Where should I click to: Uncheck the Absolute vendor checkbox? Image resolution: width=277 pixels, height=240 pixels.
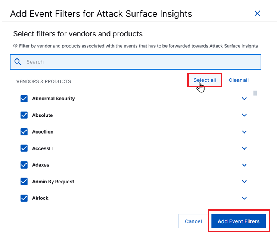(24, 115)
